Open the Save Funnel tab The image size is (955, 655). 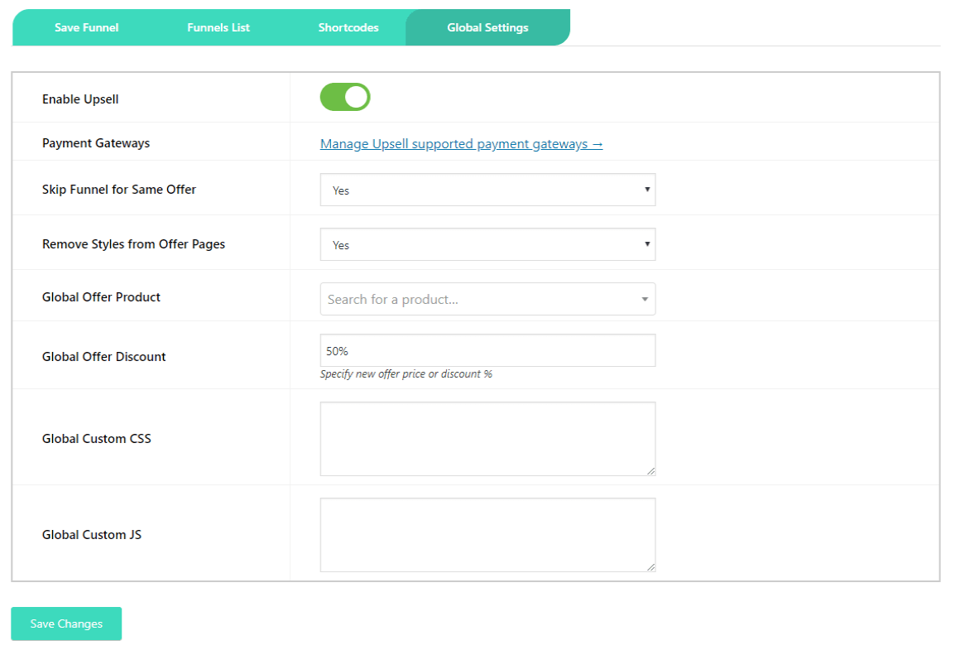(x=86, y=27)
